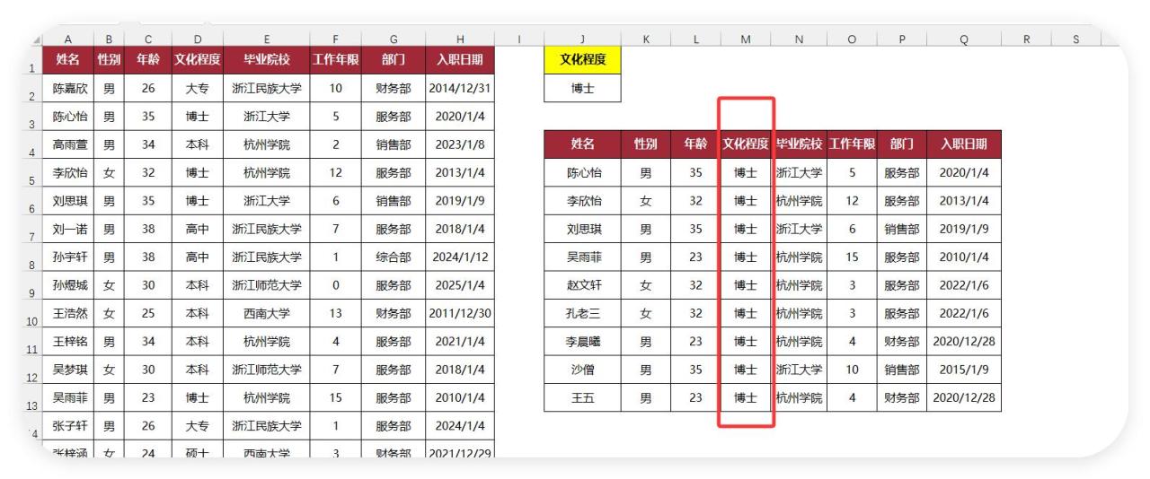Select the name cell 沙僧
The width and height of the screenshot is (1150, 479).
tap(582, 370)
